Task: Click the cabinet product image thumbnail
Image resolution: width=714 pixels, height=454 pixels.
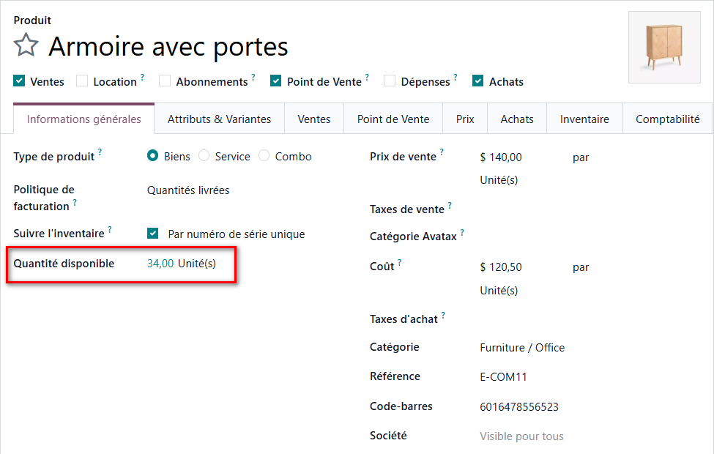Action: click(x=663, y=48)
